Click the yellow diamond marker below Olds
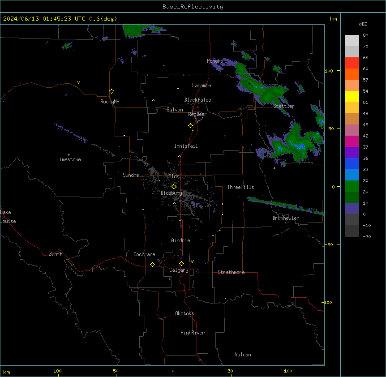Screen dimensions: 386x377 click(x=174, y=186)
